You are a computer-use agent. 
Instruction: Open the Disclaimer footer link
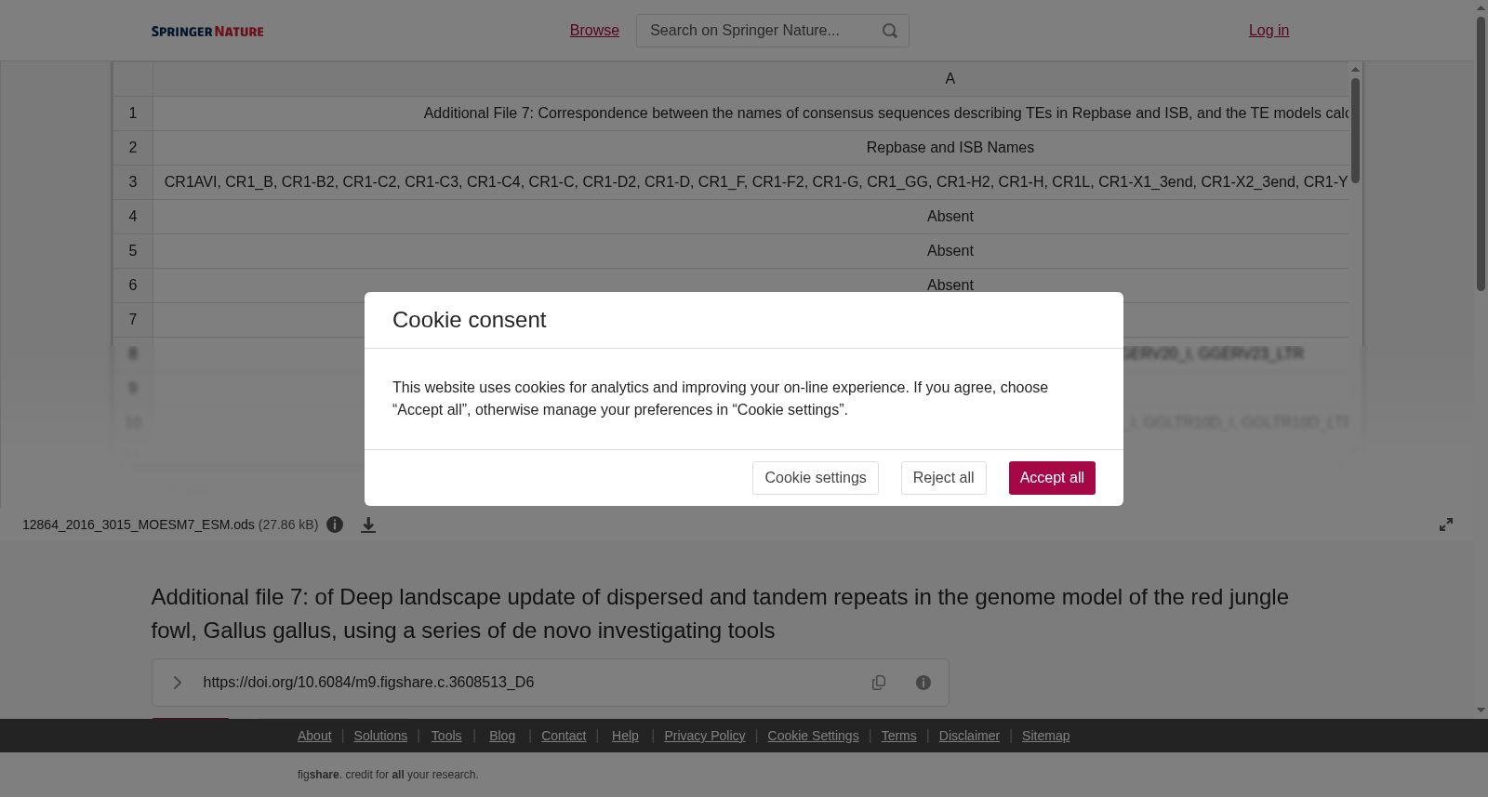coord(969,736)
